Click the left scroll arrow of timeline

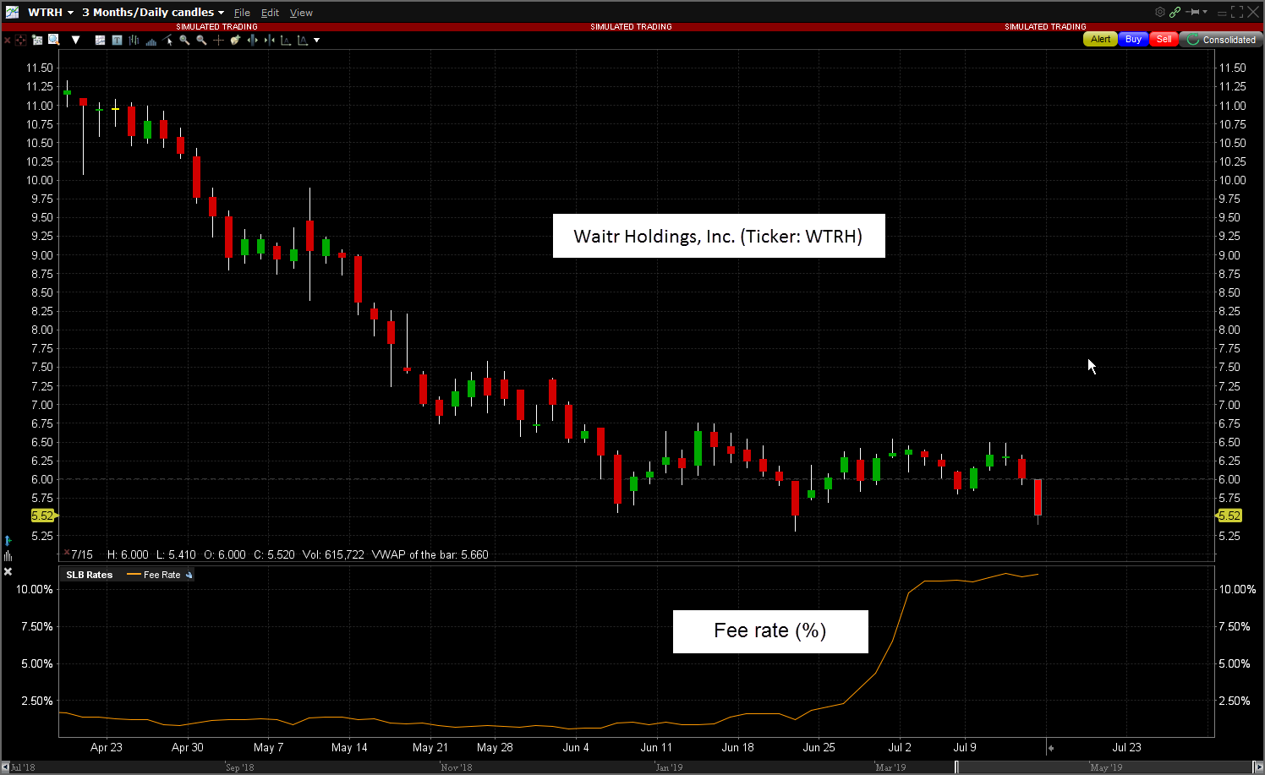(x=5, y=767)
